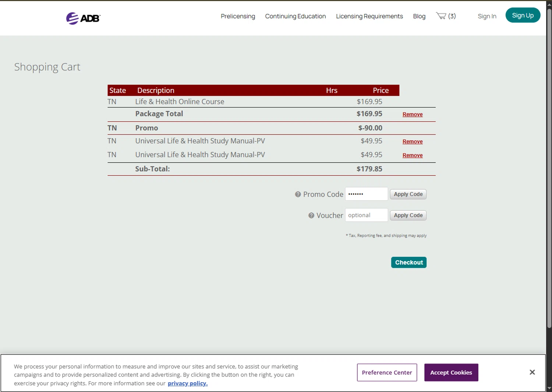Click the State column header
Screen dimensions: 552x392
click(x=117, y=90)
